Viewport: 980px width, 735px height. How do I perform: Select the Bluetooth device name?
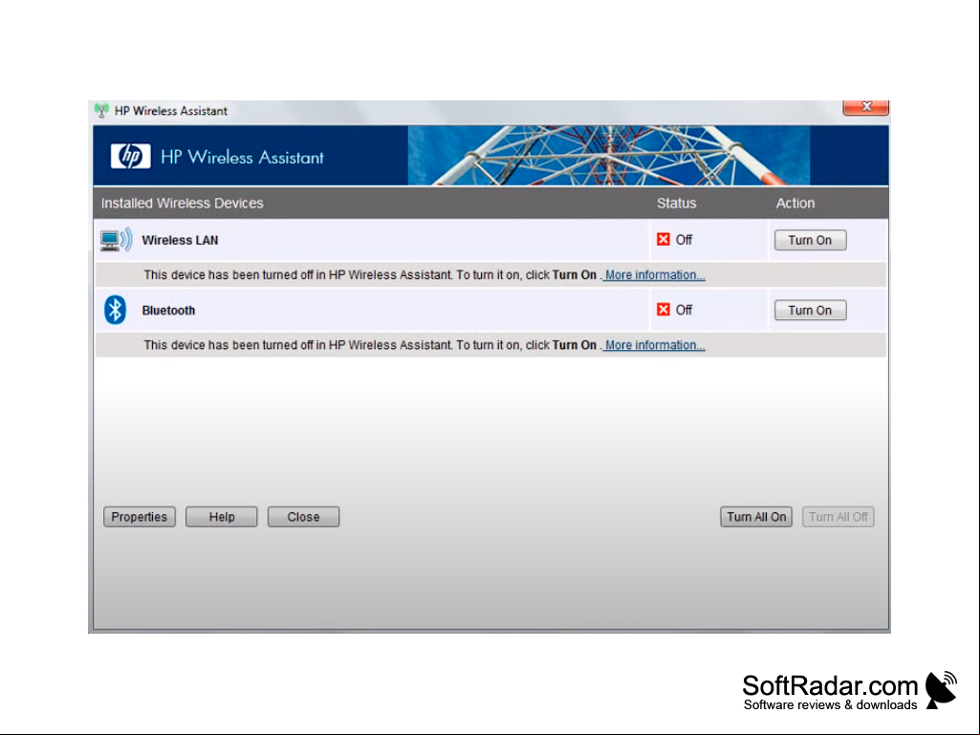pyautogui.click(x=168, y=311)
